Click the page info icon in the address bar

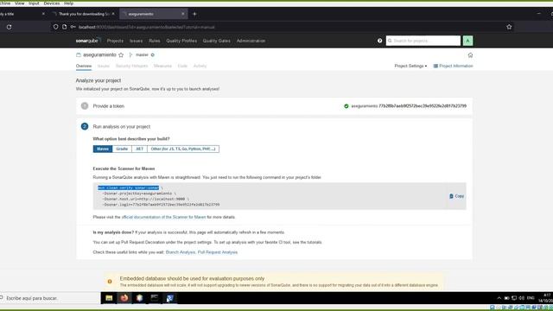(64, 27)
